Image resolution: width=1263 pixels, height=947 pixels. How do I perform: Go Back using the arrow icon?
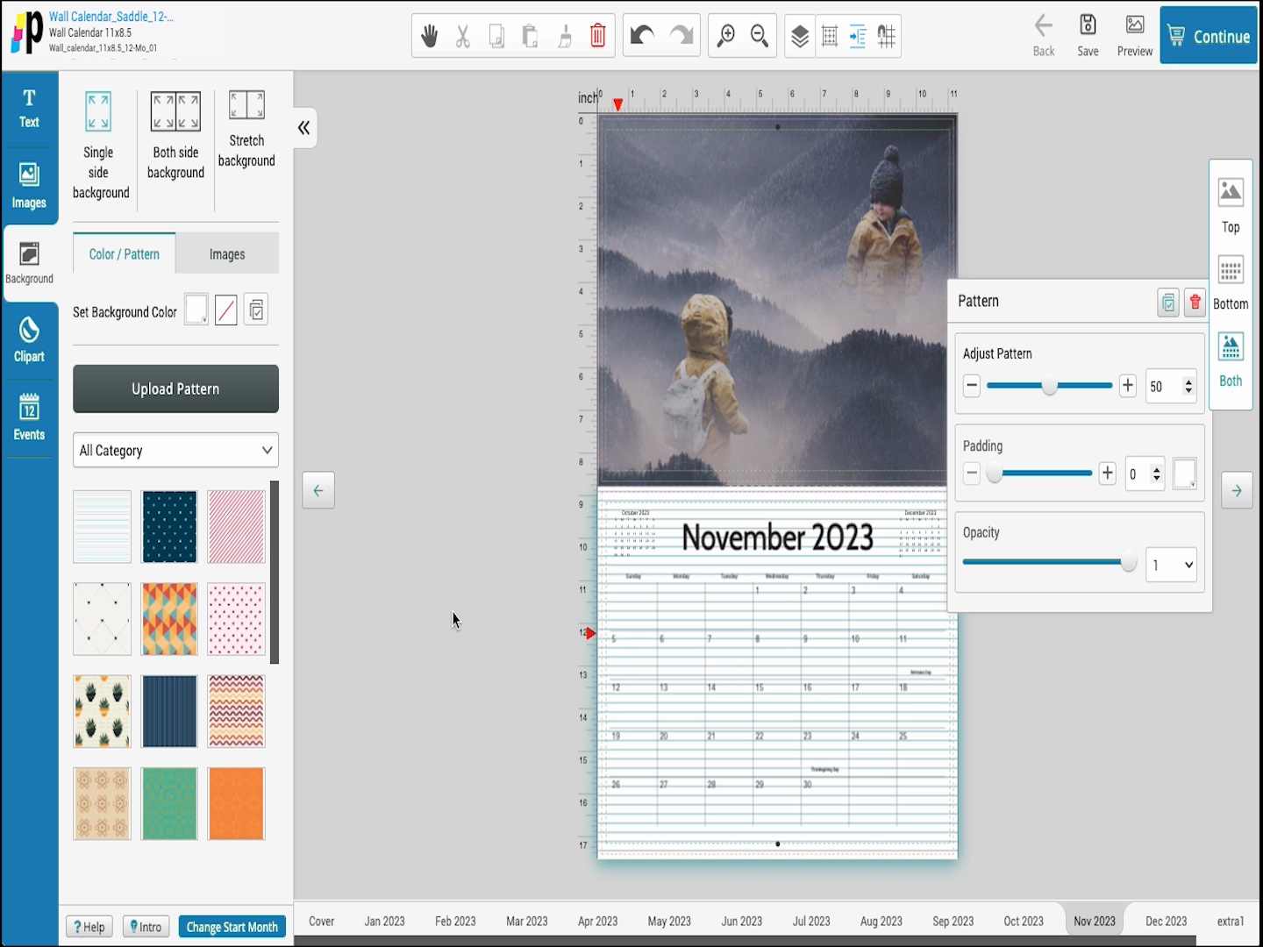point(1044,36)
